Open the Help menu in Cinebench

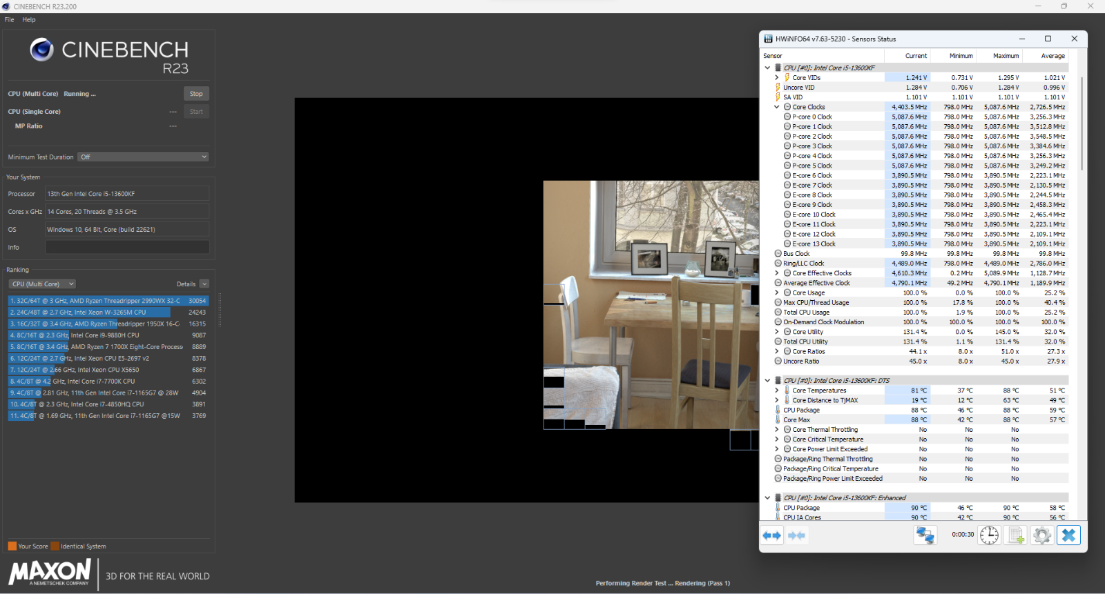[x=29, y=19]
